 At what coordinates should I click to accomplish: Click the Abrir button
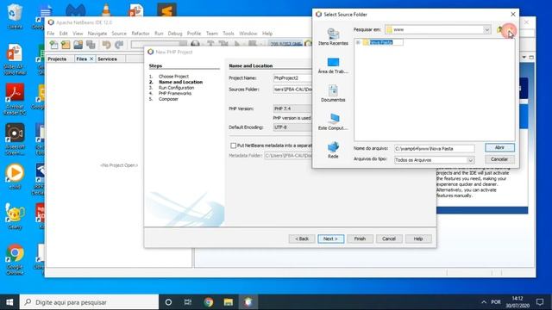499,147
